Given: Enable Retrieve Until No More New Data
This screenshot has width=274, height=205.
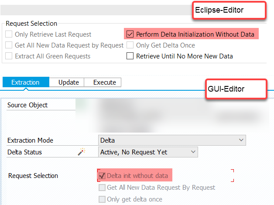Looking at the screenshot, I should (130, 56).
